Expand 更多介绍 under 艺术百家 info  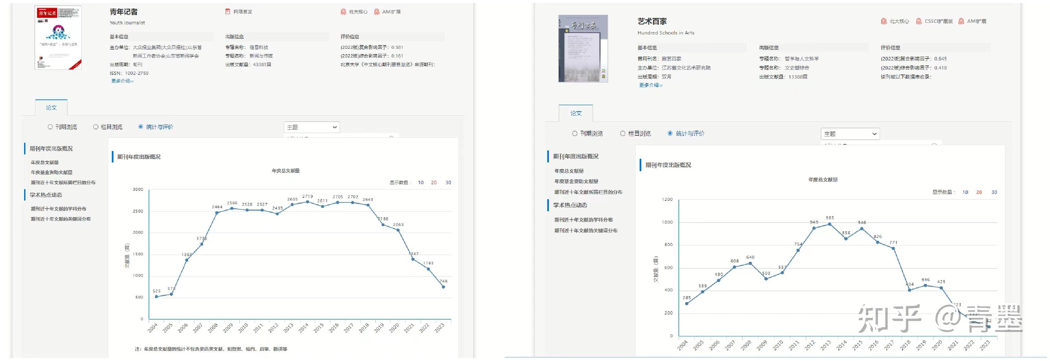651,85
